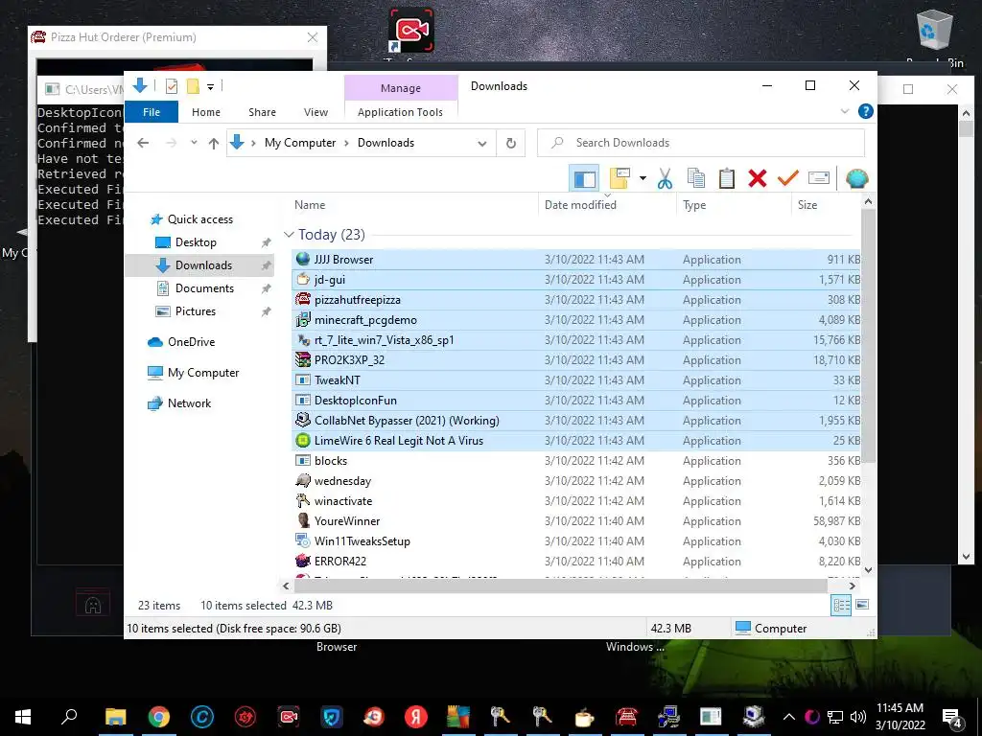Select the YoureWinner file icon

302,520
